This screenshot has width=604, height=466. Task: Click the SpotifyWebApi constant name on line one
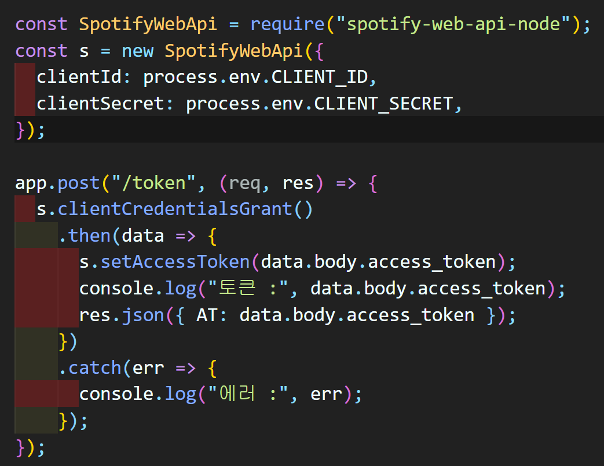(x=148, y=25)
